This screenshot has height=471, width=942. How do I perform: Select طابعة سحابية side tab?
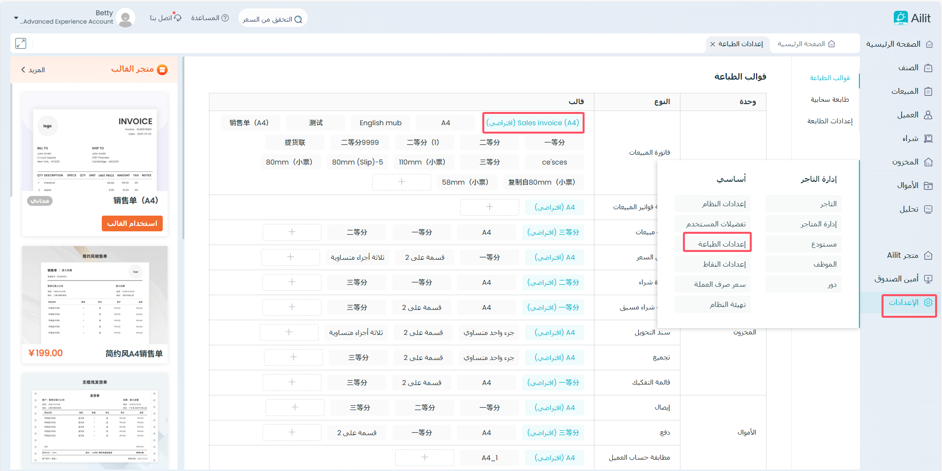(829, 100)
